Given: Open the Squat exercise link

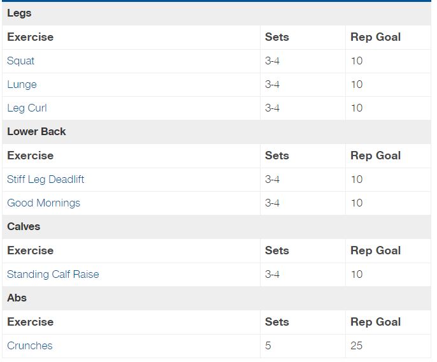Looking at the screenshot, I should (x=21, y=61).
